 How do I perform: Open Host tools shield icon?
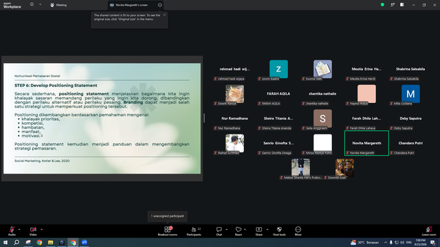279,231
